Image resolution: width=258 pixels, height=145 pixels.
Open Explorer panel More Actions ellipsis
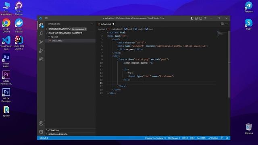pyautogui.click(x=92, y=24)
